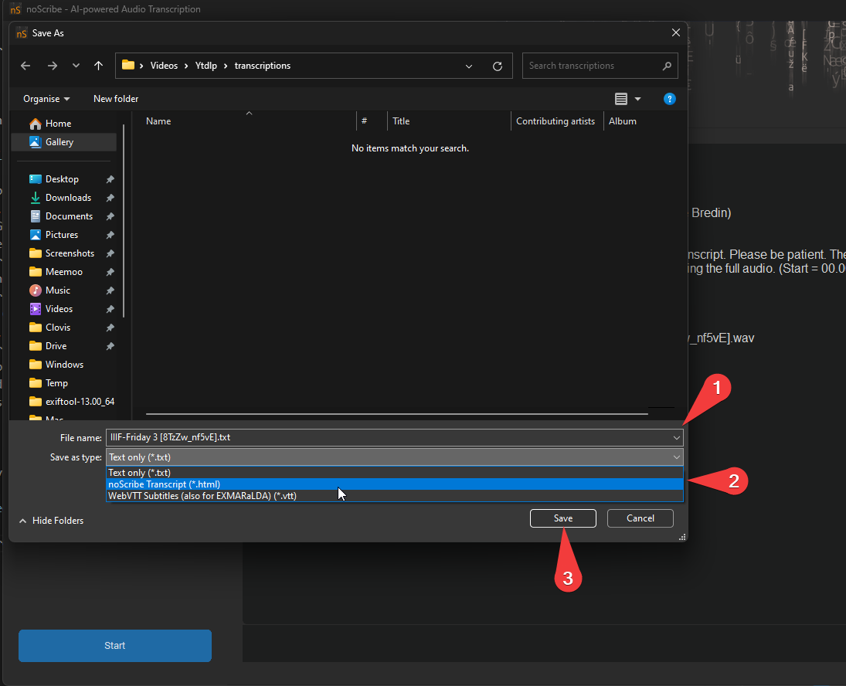Click the view layout icon
The width and height of the screenshot is (846, 686).
[621, 99]
